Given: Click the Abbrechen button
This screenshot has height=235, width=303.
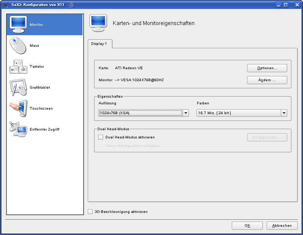Looking at the screenshot, I should 282,226.
